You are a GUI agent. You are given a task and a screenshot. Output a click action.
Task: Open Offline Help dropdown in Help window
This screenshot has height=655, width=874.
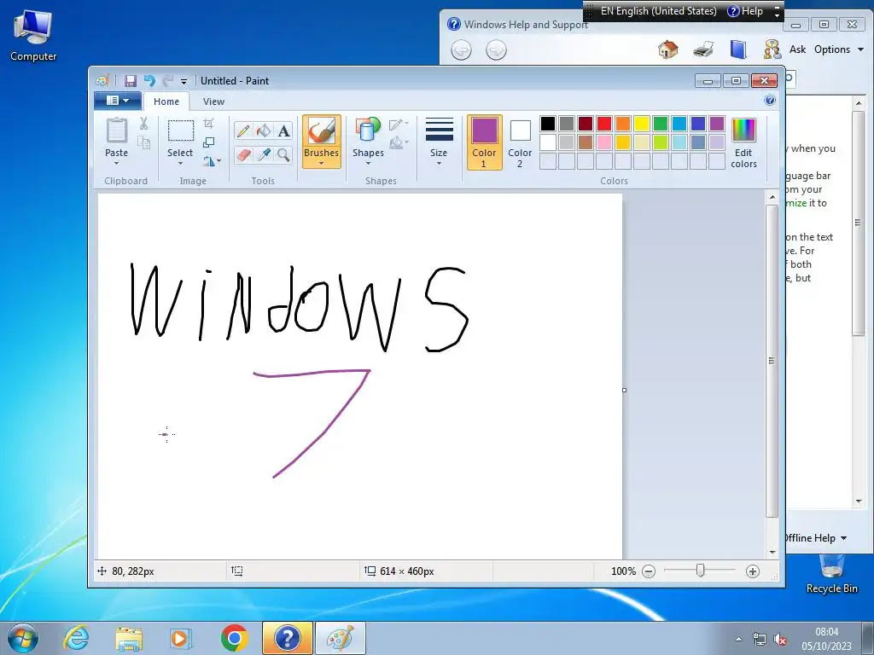point(815,538)
